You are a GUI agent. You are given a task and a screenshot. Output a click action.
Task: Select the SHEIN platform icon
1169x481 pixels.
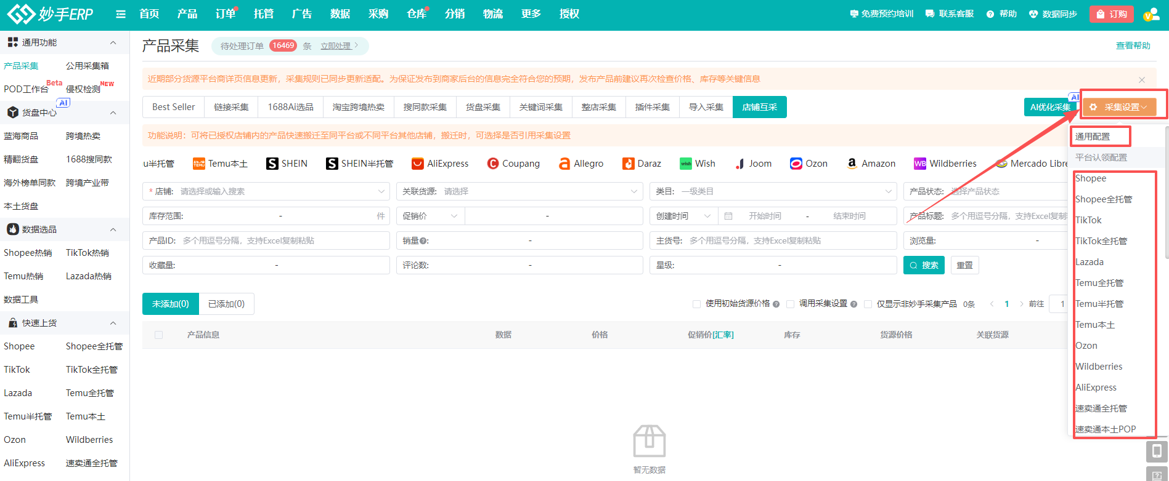coord(272,164)
